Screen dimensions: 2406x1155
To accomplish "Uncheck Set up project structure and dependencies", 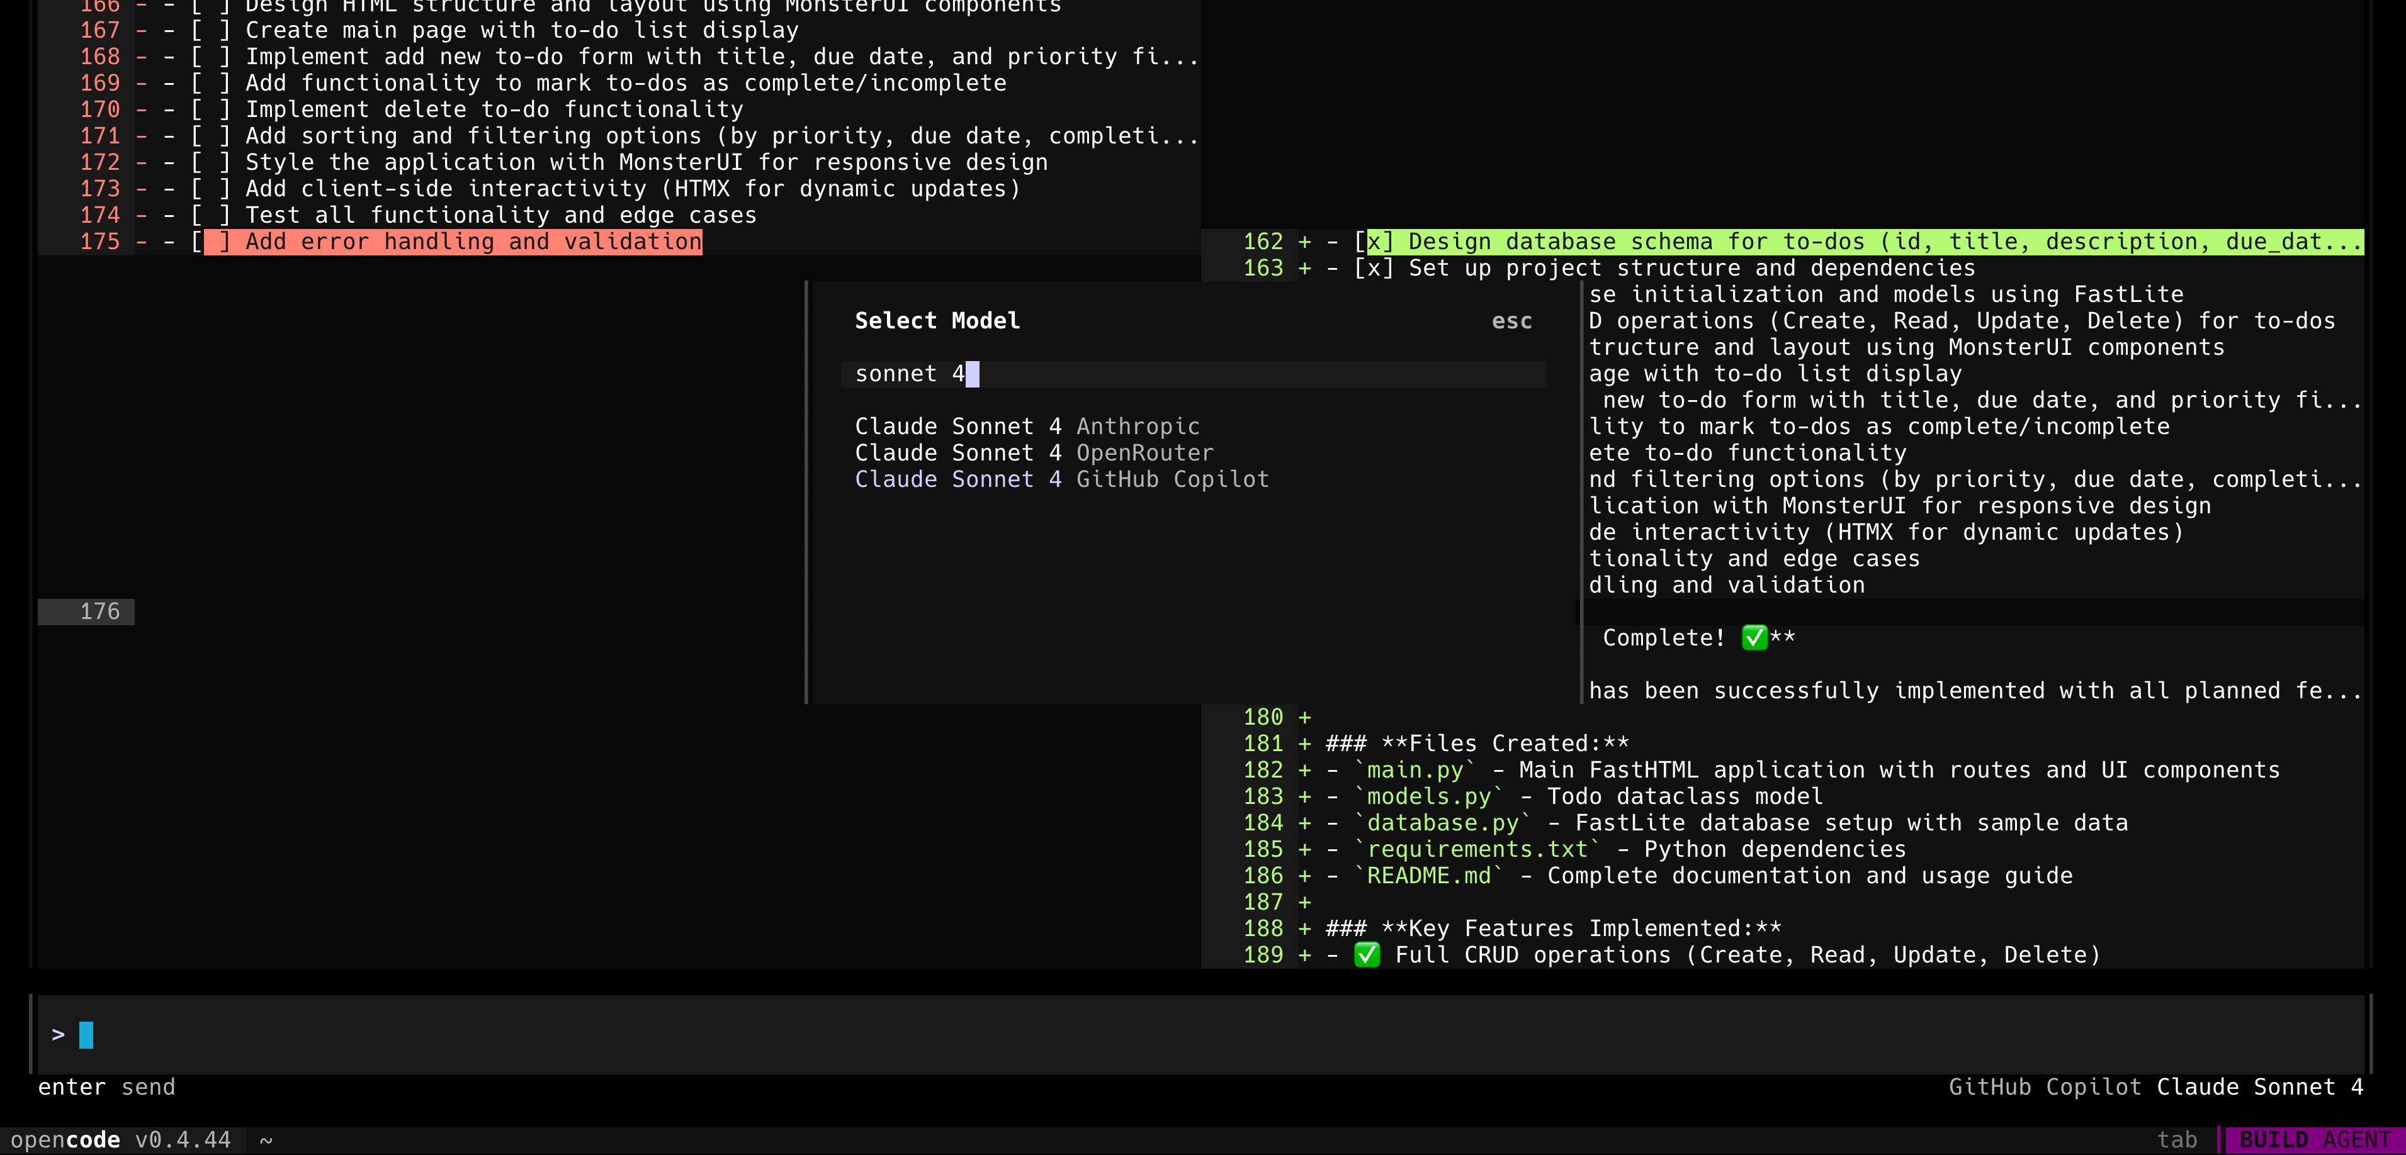I will coord(1374,268).
